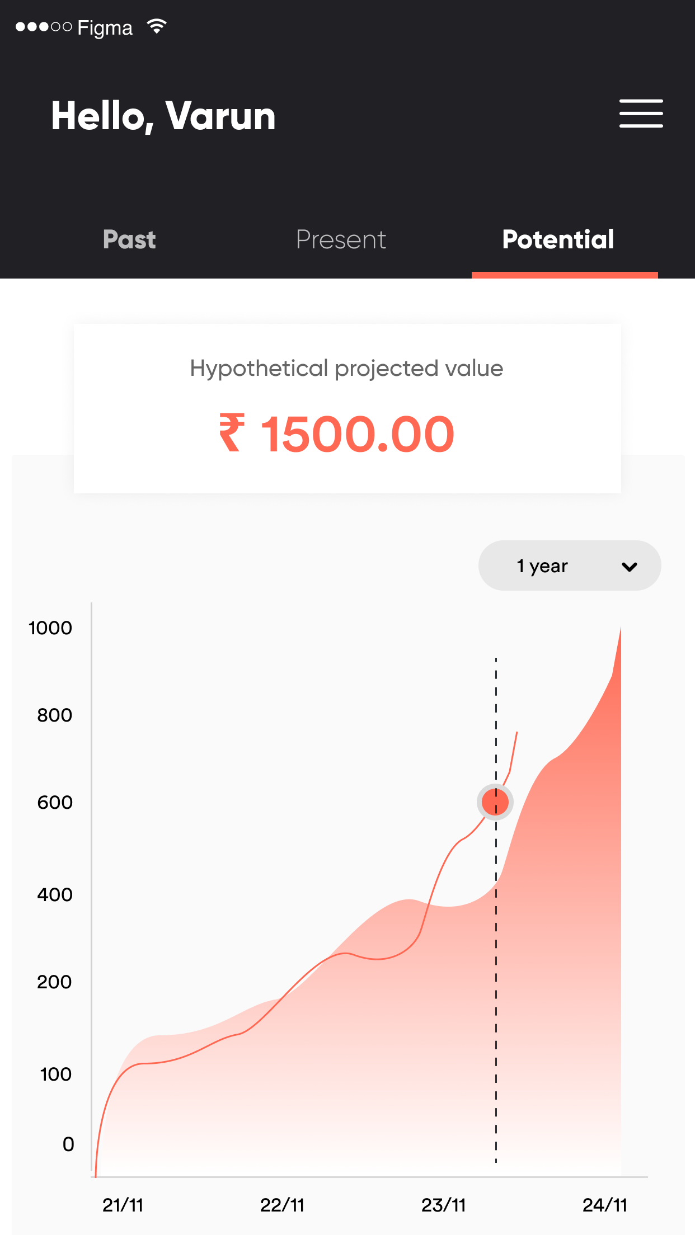Click the 600 y-axis label

55,802
